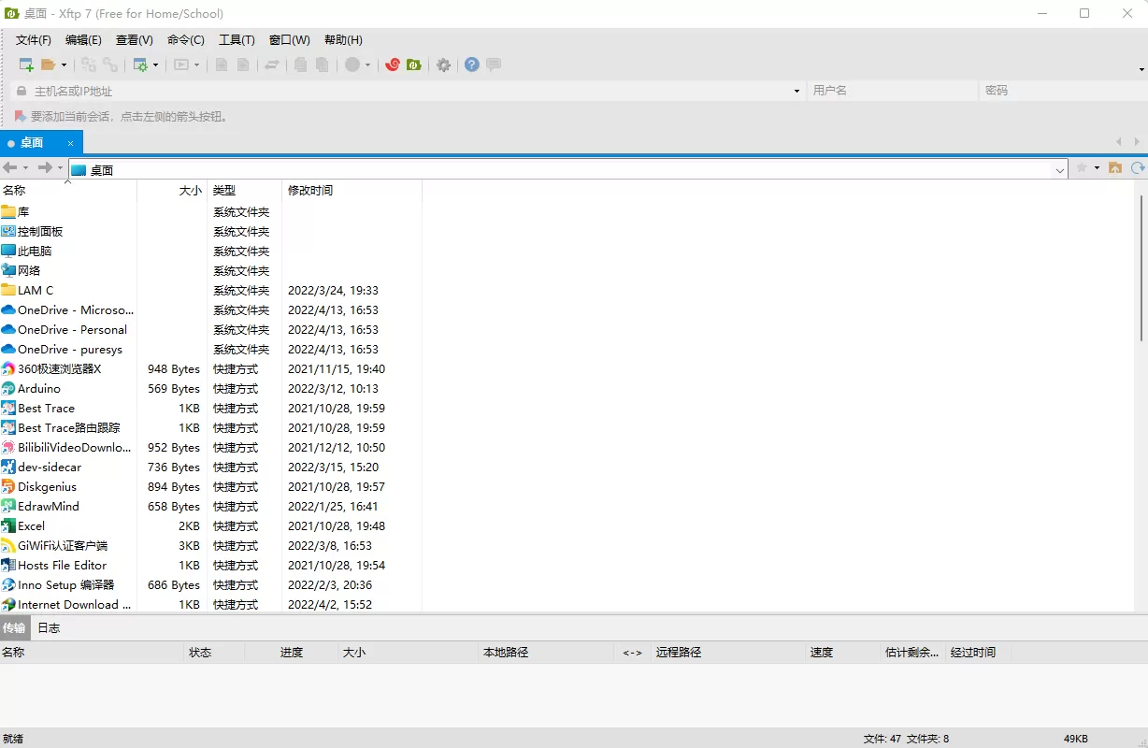Switch to the 日志 tab
1148x748 pixels.
tap(49, 627)
